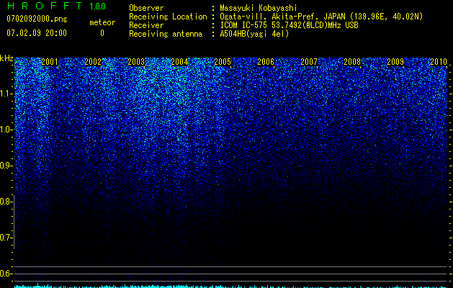Click the 2008 time marker
The height and width of the screenshot is (288, 453).
[x=352, y=61]
